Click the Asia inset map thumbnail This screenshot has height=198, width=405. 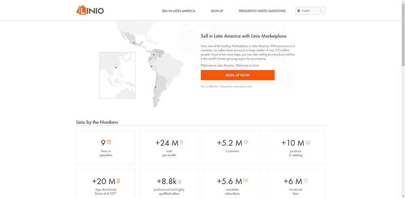117,75
